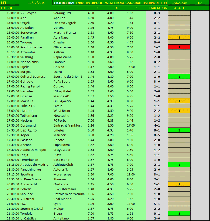
Task: Select U. Católica team cell
Action: [28, 218]
